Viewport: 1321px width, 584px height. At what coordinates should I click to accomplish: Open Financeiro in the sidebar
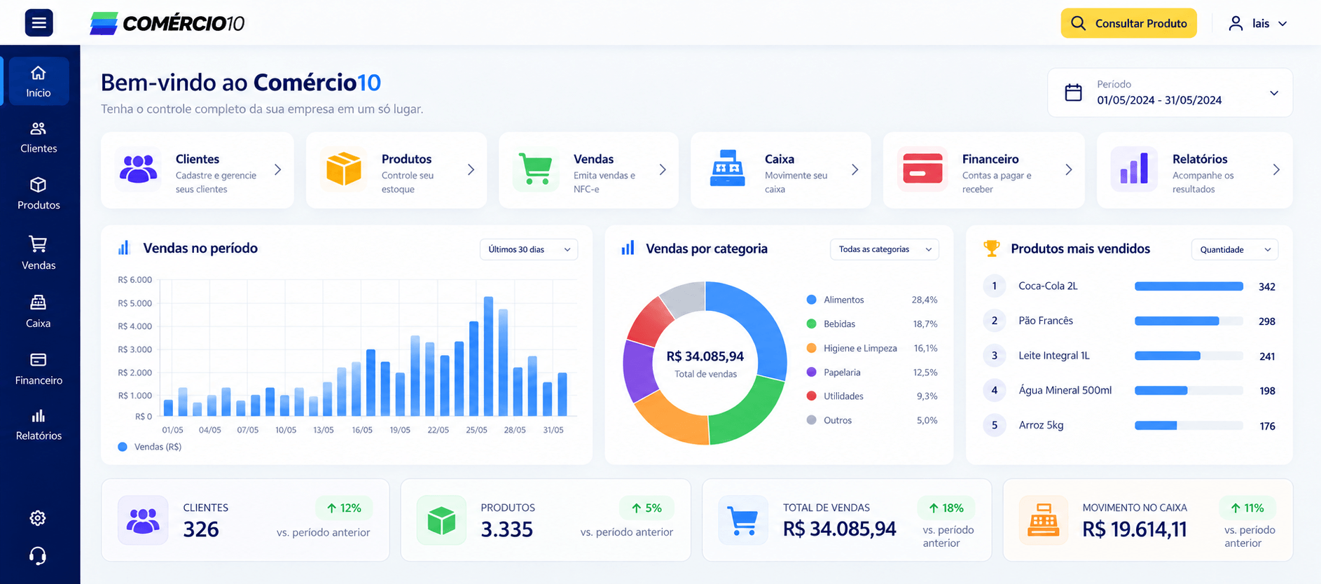(x=39, y=369)
